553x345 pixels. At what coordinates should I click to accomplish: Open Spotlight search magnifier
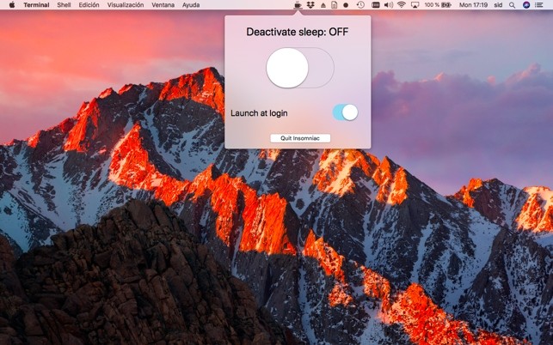click(x=512, y=5)
